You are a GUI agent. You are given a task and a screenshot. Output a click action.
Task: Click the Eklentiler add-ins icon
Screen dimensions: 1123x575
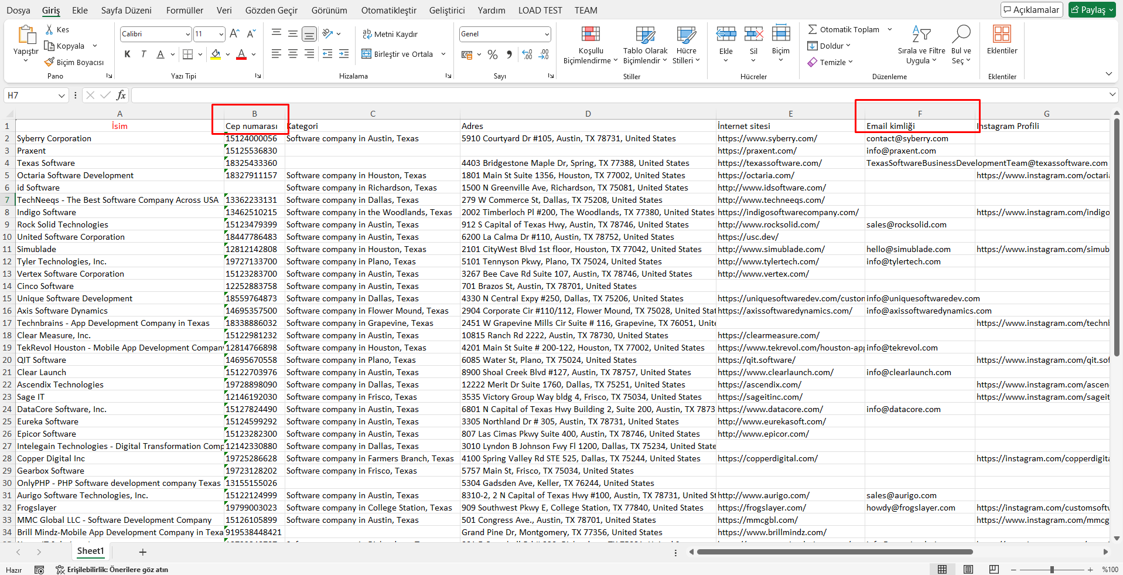(1002, 33)
